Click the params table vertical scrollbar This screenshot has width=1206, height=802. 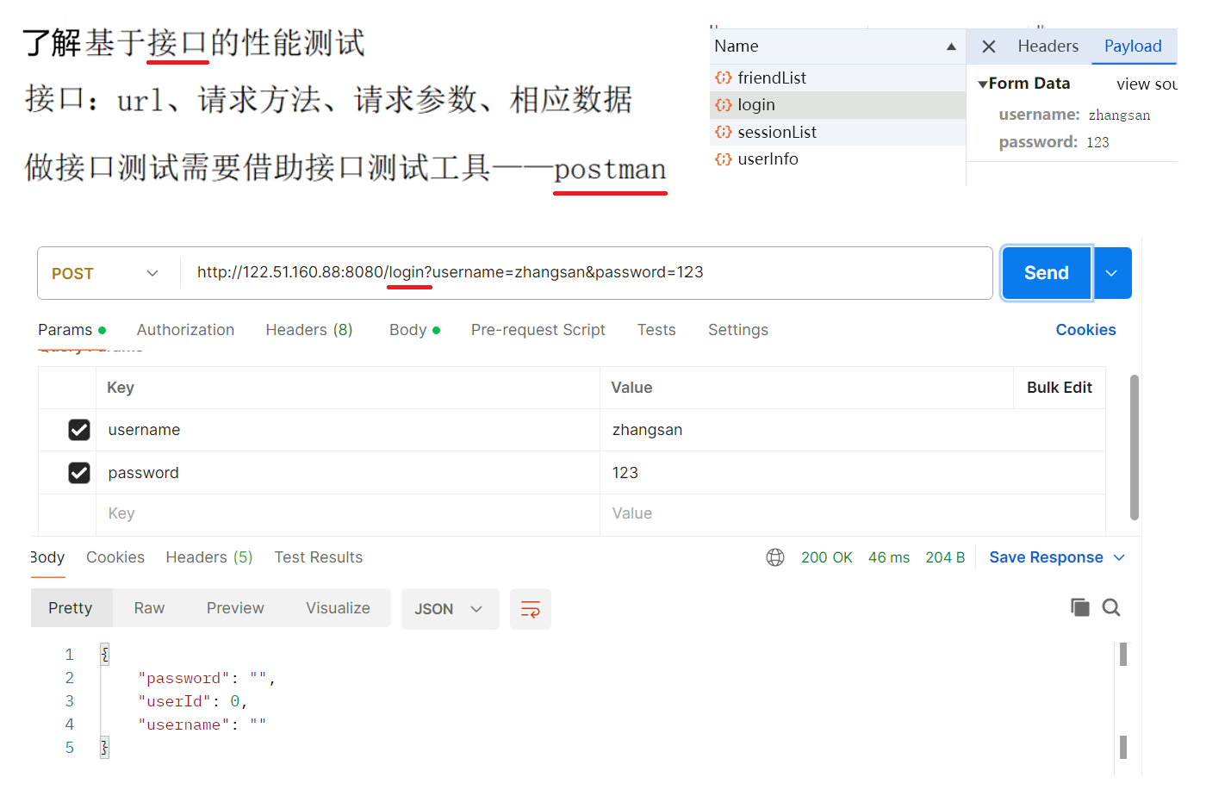pos(1135,447)
